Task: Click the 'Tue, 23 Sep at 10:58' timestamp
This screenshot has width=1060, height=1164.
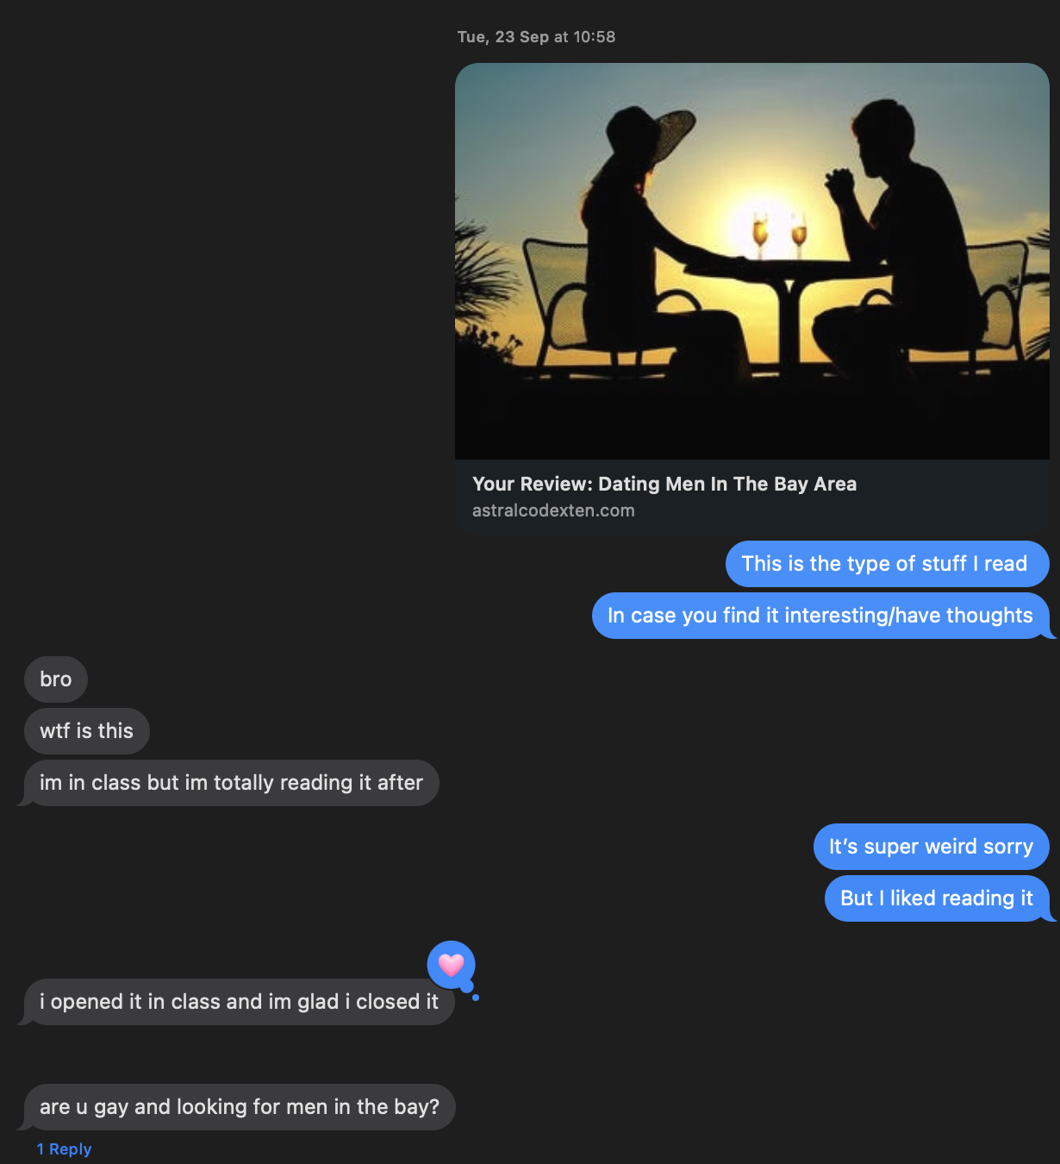Action: pos(536,37)
